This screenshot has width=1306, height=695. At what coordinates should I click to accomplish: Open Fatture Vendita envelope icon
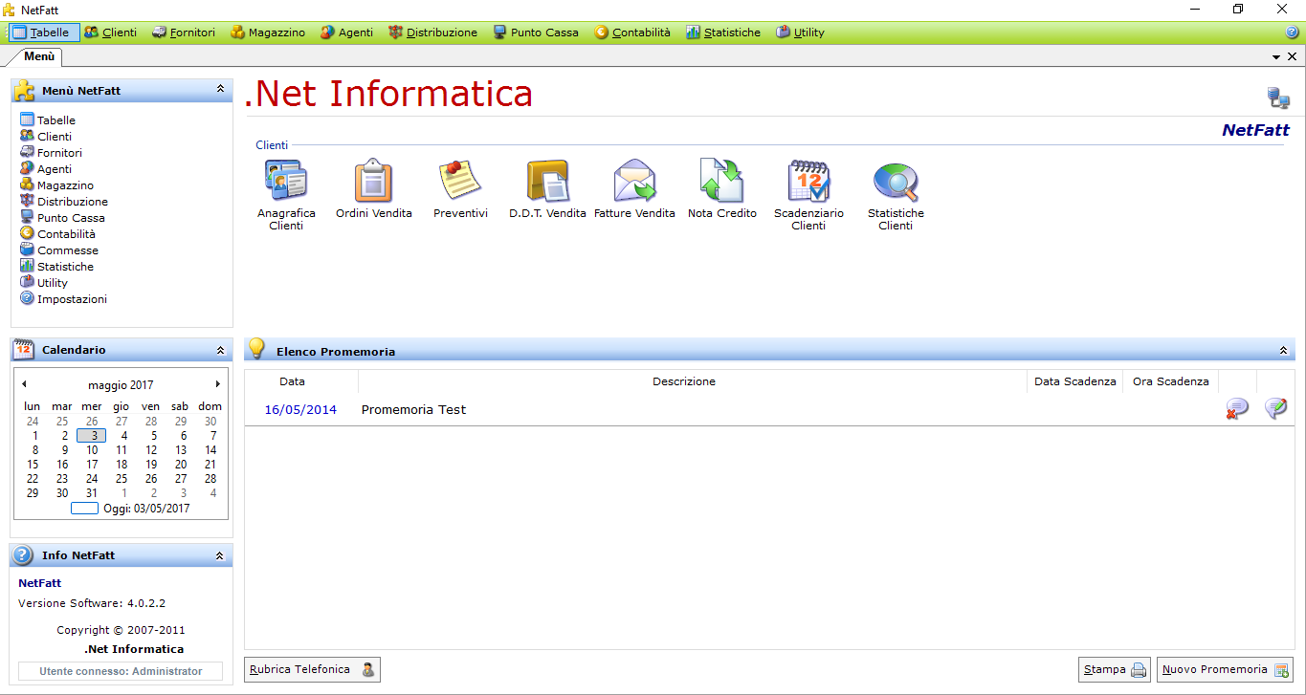634,181
